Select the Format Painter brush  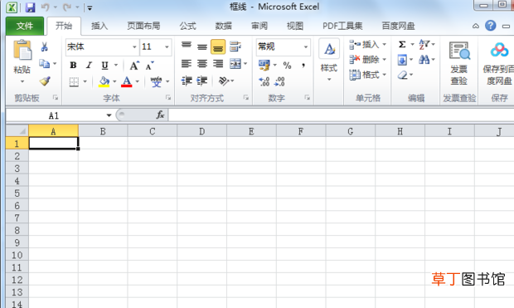[x=45, y=81]
